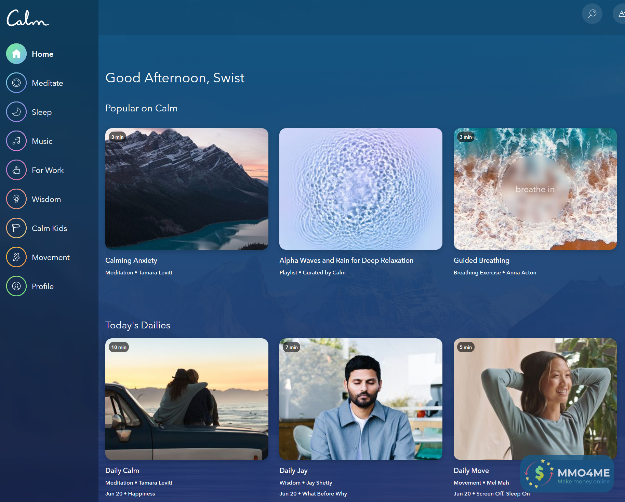This screenshot has width=625, height=502.
Task: Open Profile menu label
Action: coord(43,286)
